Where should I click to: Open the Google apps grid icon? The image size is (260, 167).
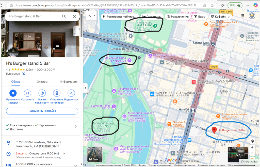coord(242,16)
